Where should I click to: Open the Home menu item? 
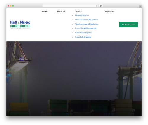[44, 12]
